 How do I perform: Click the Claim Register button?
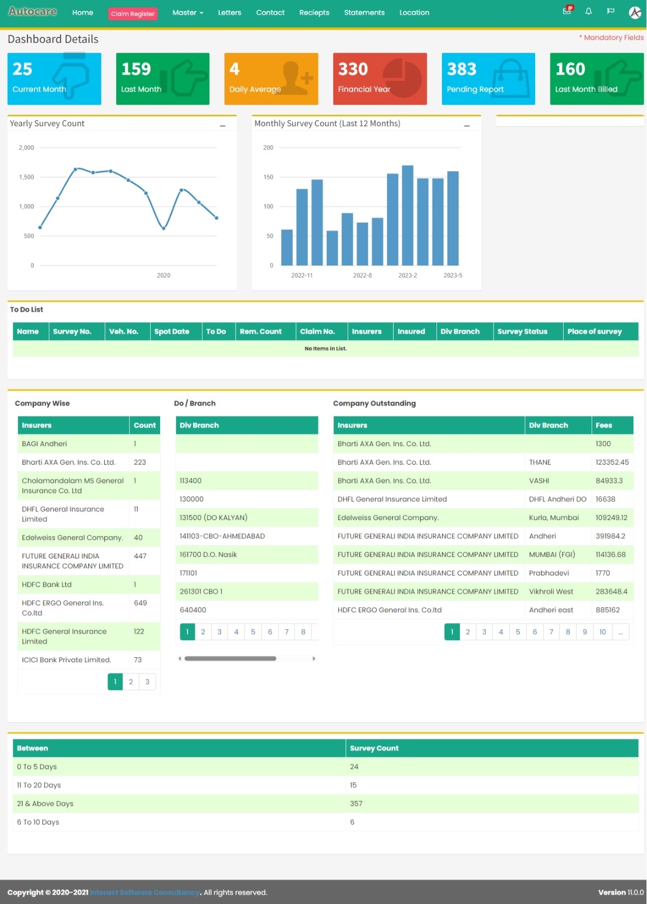[x=133, y=14]
